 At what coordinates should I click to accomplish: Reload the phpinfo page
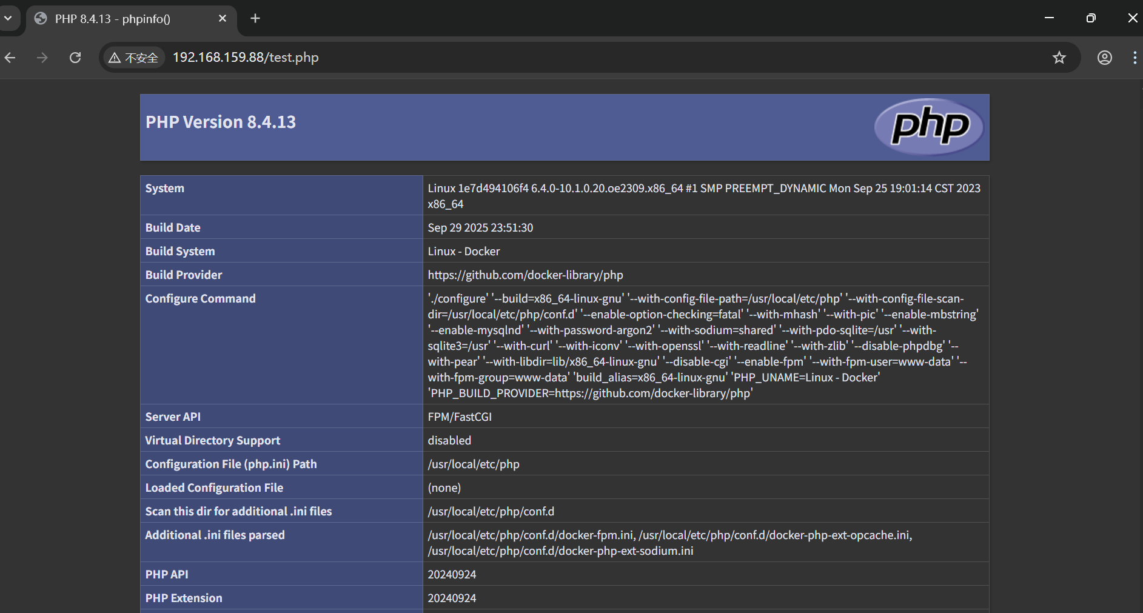75,58
